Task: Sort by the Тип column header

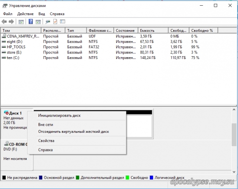Action: pos(76,30)
